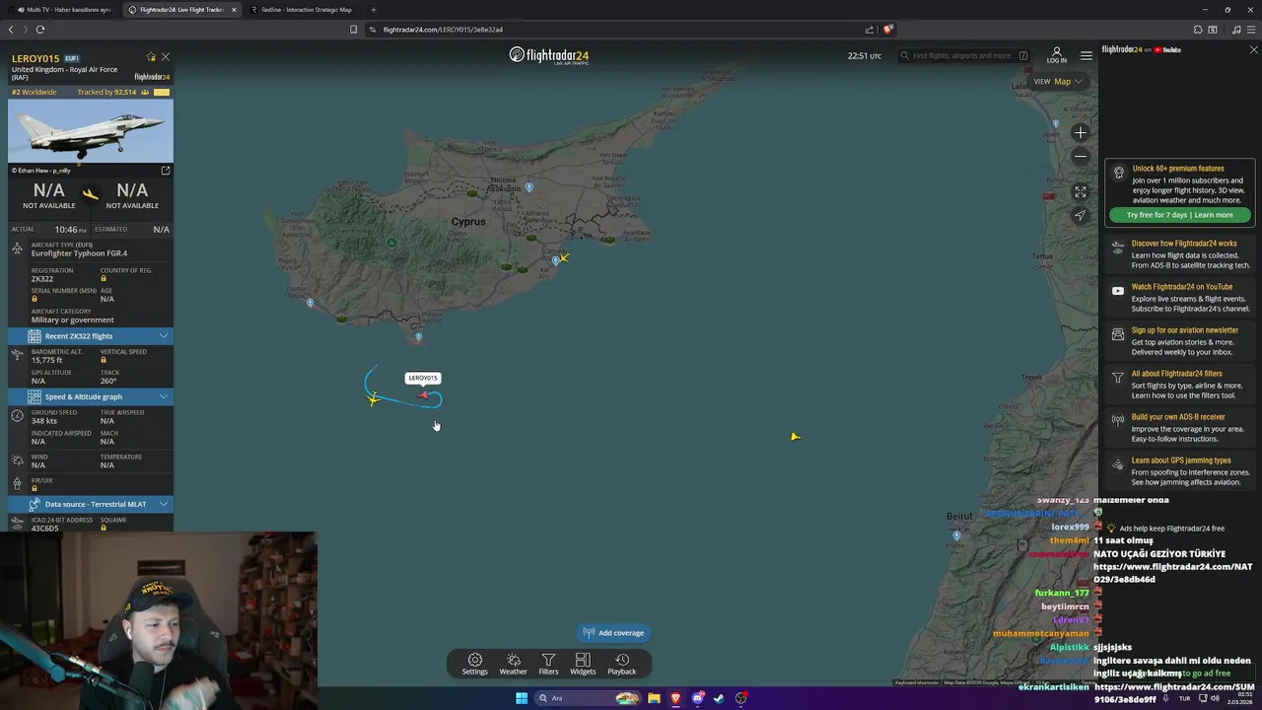Select the yellow aircraft near Larnaca
The height and width of the screenshot is (710, 1262).
(564, 257)
